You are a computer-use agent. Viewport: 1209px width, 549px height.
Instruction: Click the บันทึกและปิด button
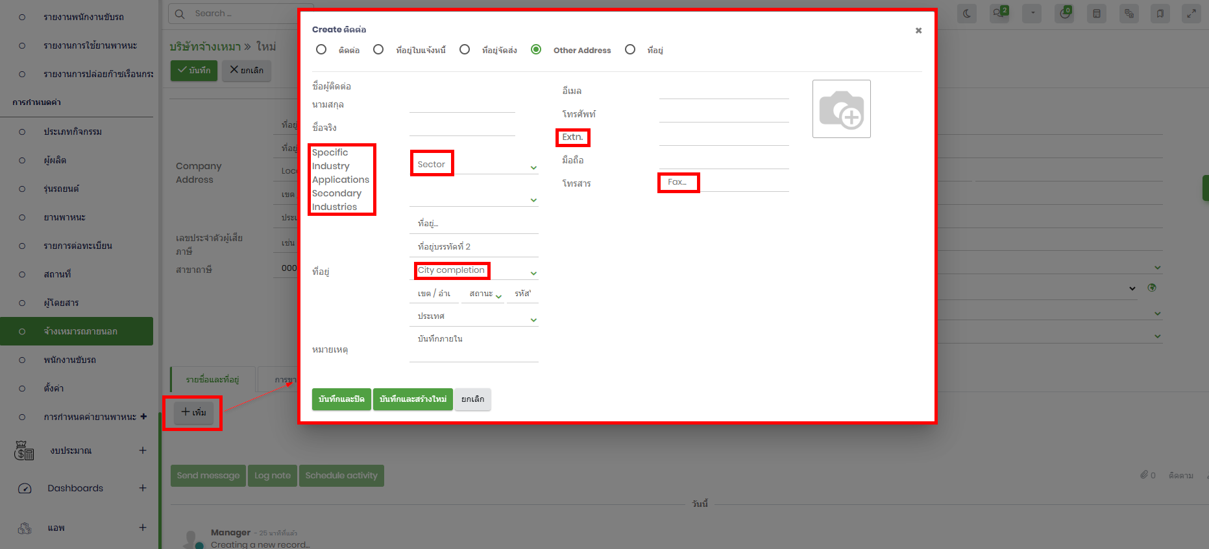(x=341, y=399)
